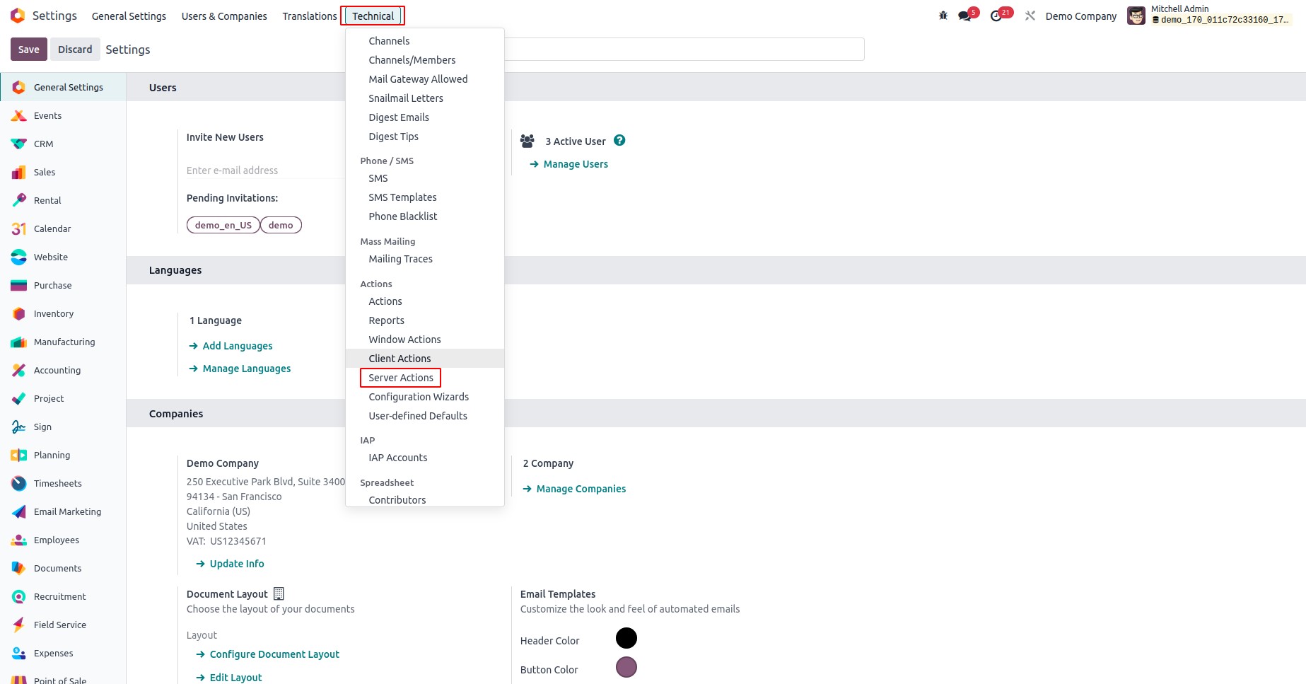Select Manufacturing icon in sidebar
The width and height of the screenshot is (1306, 684).
tap(19, 342)
